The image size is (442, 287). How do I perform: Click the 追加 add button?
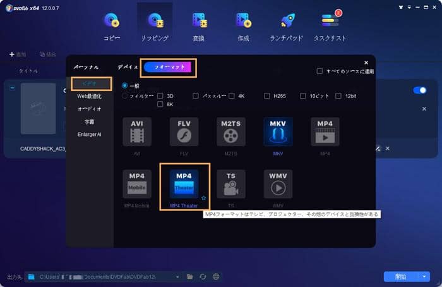pyautogui.click(x=18, y=54)
